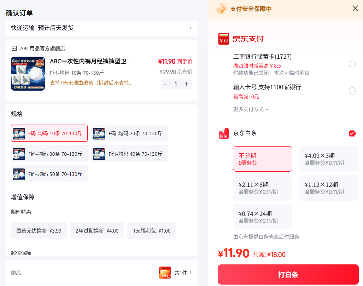The width and height of the screenshot is (363, 286).
Task: Click the payment security shield icon
Action: pos(222,9)
